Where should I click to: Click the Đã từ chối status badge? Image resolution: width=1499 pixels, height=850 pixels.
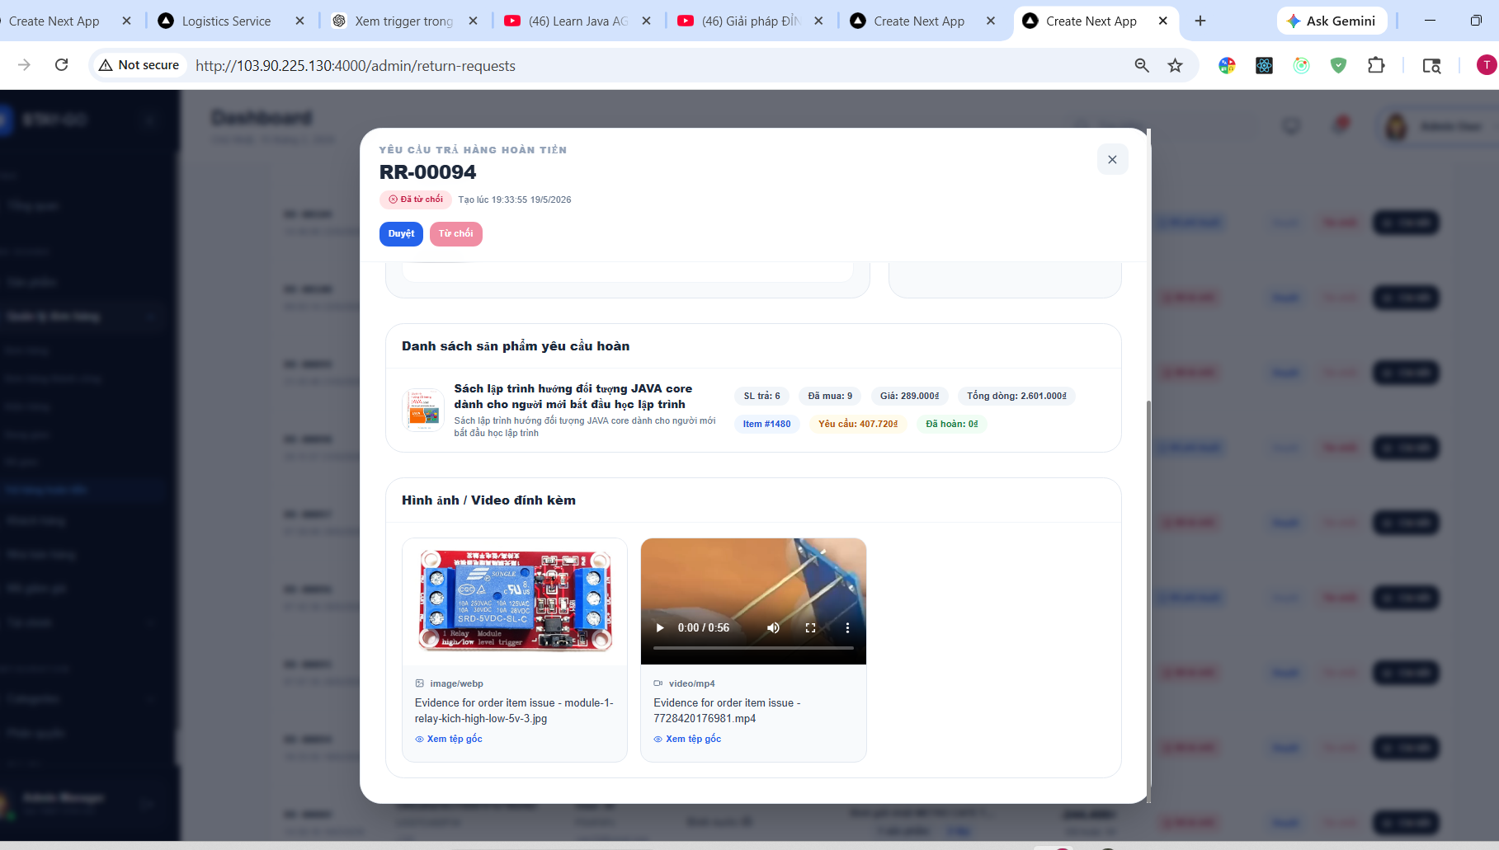click(416, 200)
